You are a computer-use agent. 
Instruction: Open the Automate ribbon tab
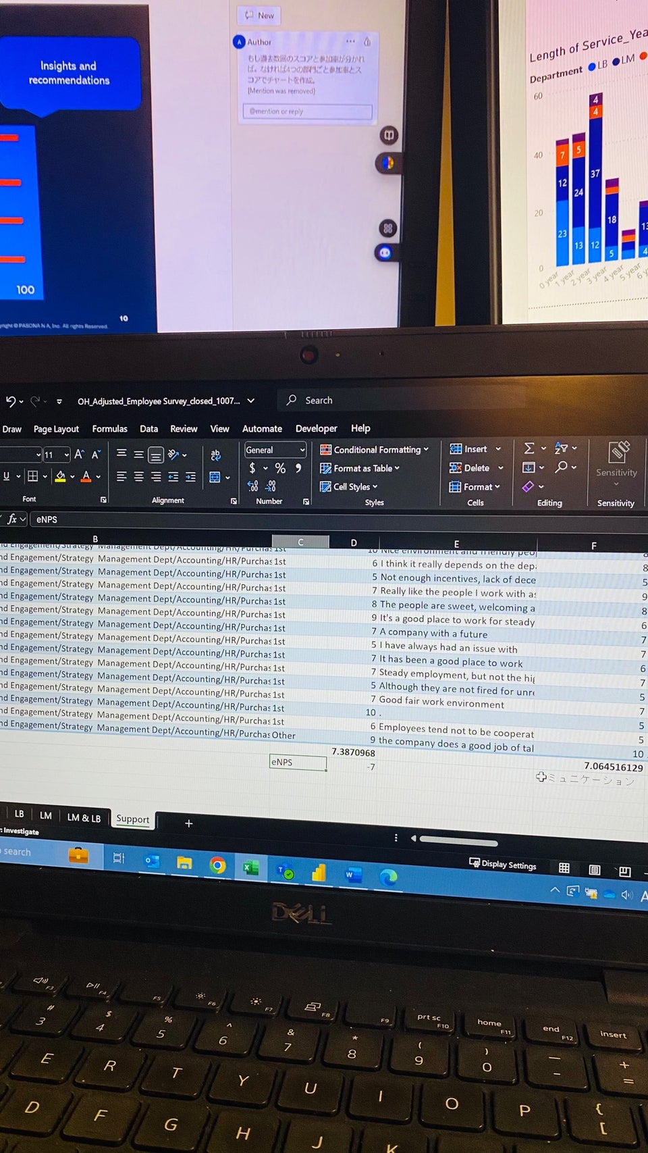point(262,429)
